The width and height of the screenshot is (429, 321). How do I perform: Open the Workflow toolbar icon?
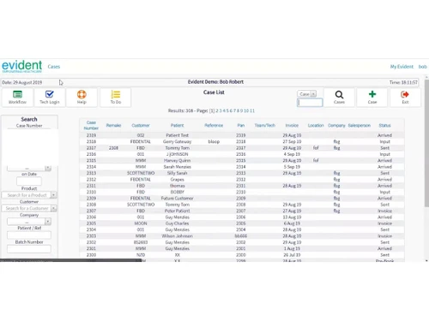click(x=17, y=98)
